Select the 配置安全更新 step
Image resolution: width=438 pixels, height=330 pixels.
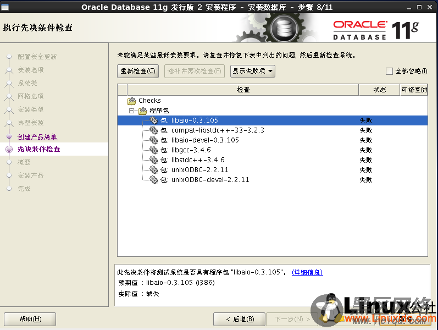37,57
